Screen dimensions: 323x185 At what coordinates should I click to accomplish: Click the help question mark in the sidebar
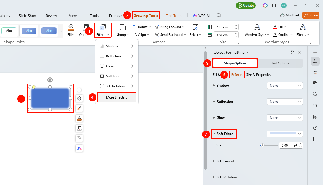[315, 128]
